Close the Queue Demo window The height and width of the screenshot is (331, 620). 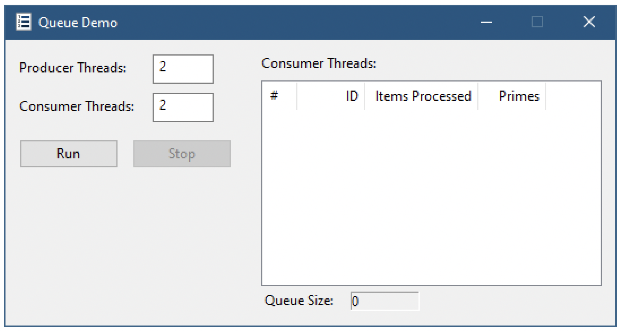tap(589, 22)
